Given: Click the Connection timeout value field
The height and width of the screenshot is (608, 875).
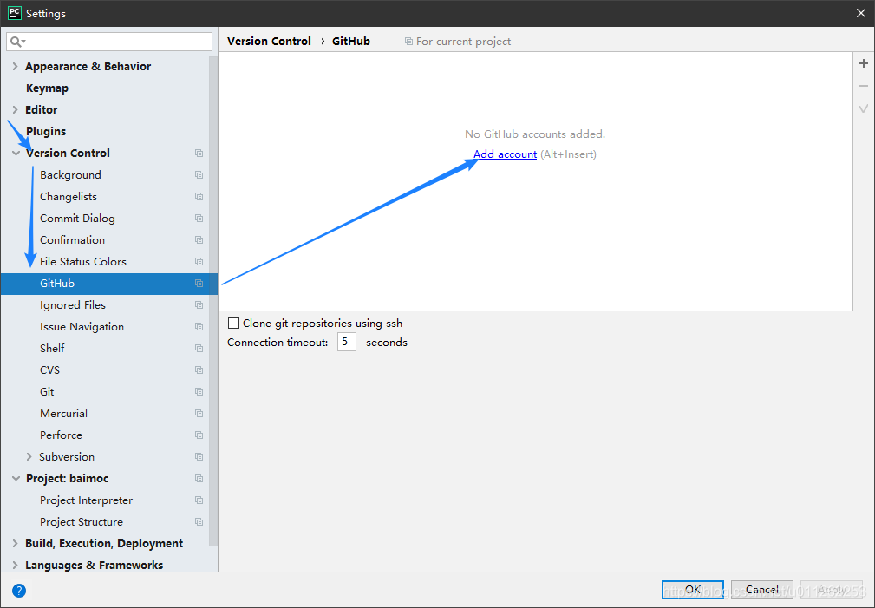Looking at the screenshot, I should point(347,343).
